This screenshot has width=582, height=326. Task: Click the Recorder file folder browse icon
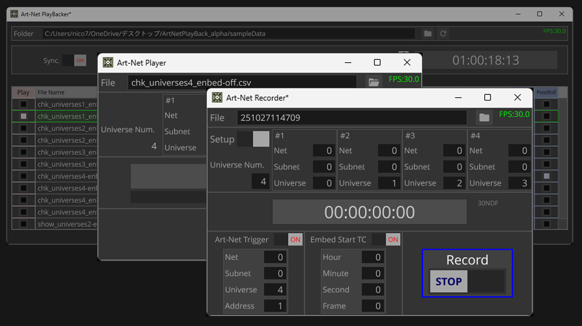(x=484, y=117)
